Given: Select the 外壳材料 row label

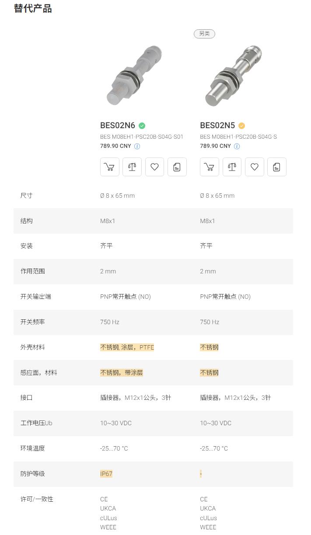Looking at the screenshot, I should click(33, 347).
